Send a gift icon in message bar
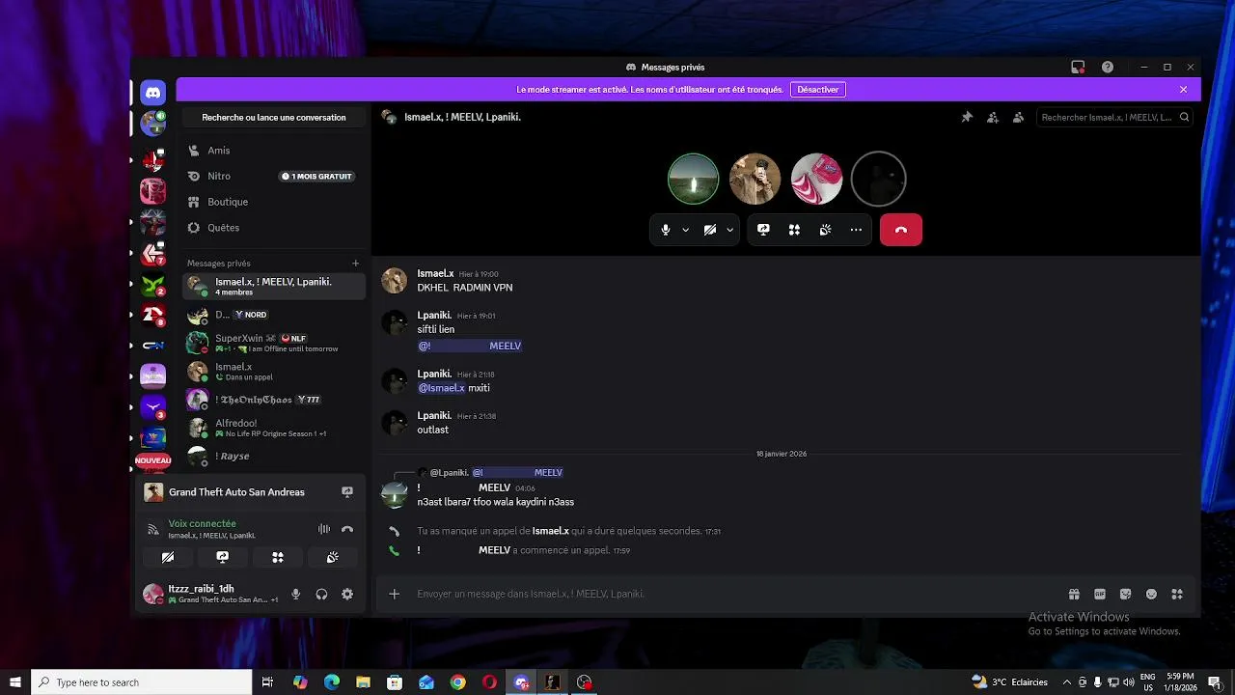The image size is (1235, 695). pyautogui.click(x=1074, y=595)
